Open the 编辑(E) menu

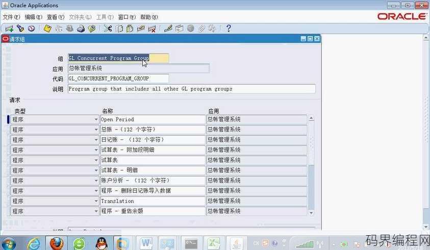(x=34, y=17)
